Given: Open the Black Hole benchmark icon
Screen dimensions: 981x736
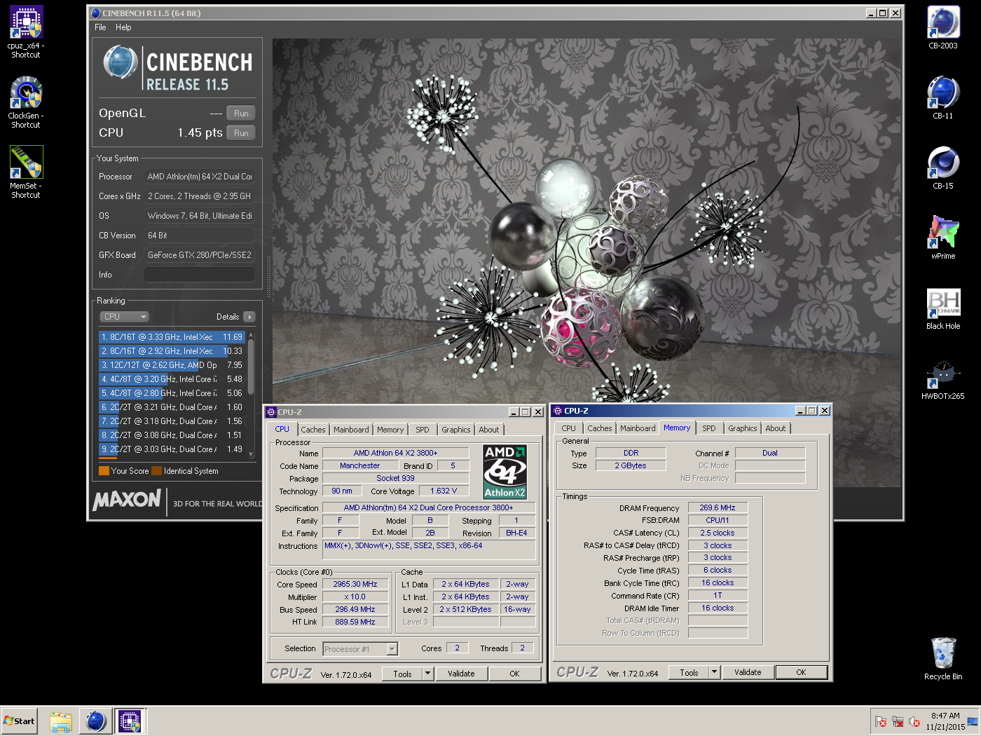Looking at the screenshot, I should click(943, 308).
